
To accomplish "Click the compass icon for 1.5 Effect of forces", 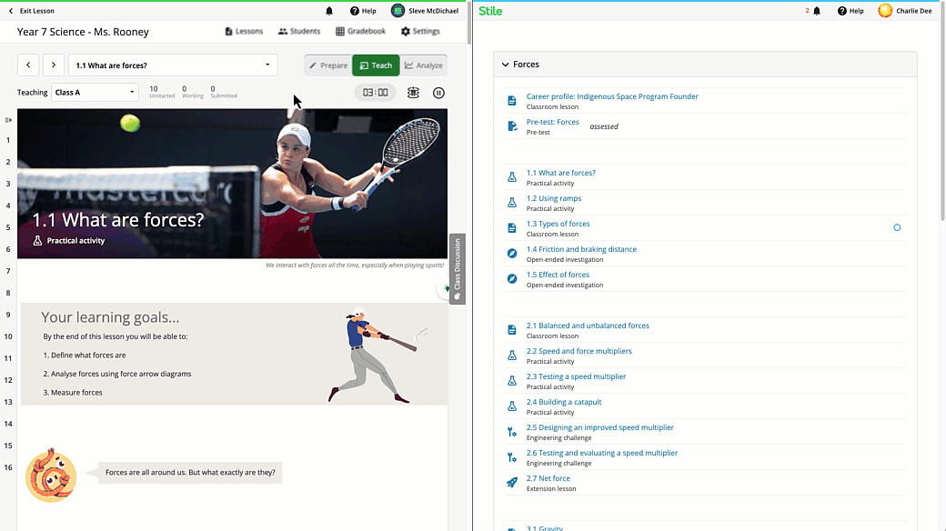I will [x=511, y=279].
